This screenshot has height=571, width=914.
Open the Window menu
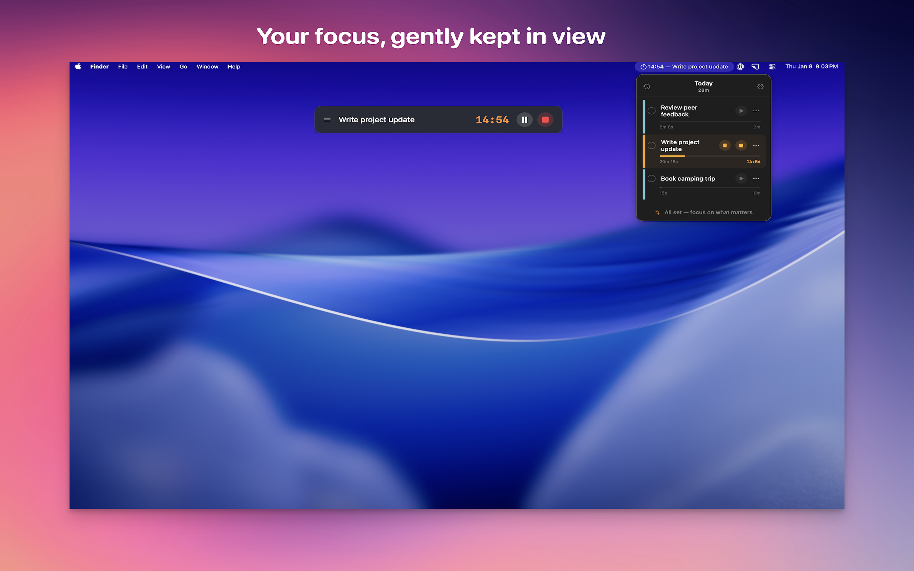tap(207, 66)
